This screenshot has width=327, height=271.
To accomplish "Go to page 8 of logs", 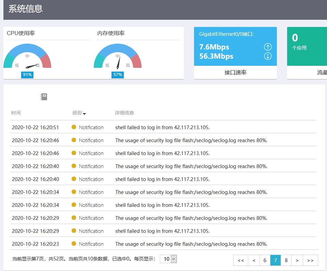I will 286,260.
